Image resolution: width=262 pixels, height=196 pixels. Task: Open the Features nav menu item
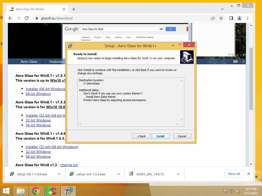[x=56, y=62]
